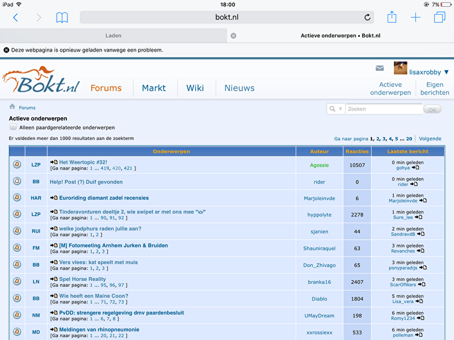Switch to the Laden browser tab
This screenshot has height=340, width=454.
coord(113,36)
